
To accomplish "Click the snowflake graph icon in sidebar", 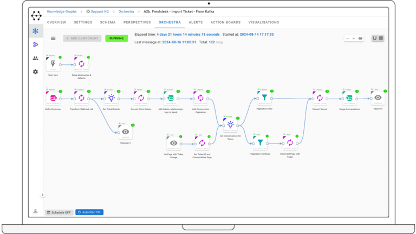I will (35, 31).
